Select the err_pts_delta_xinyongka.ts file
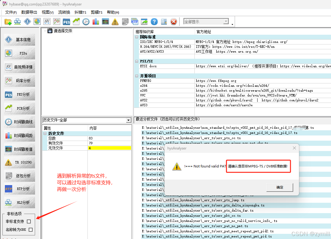Screen dimensions: 331x239 tap(203, 205)
